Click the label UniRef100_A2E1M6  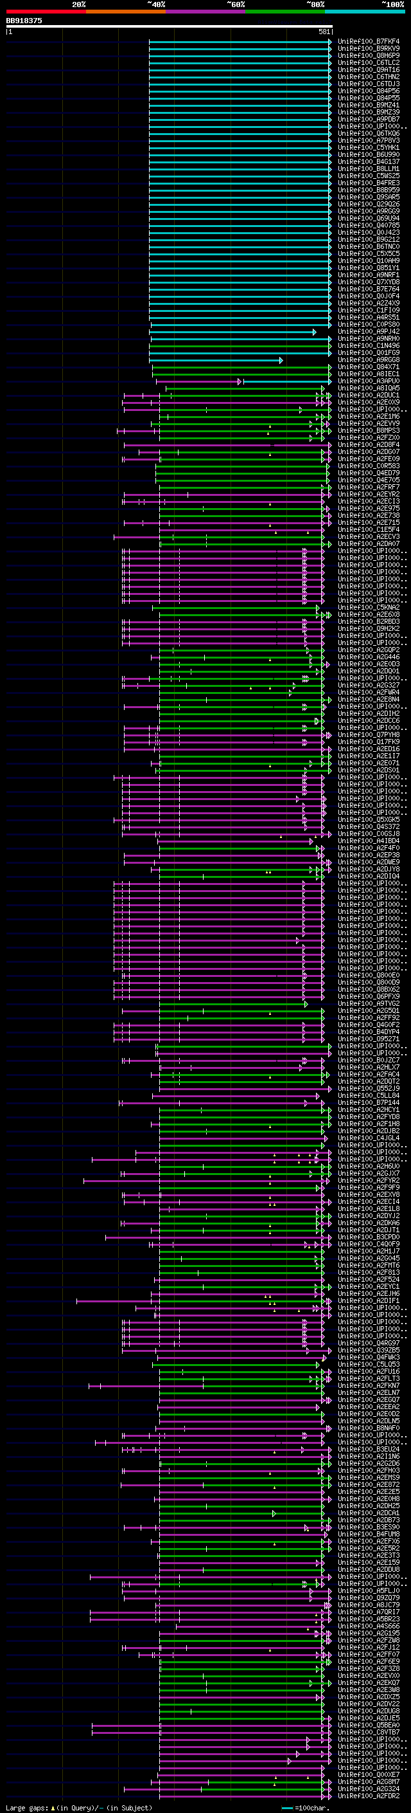(x=369, y=416)
